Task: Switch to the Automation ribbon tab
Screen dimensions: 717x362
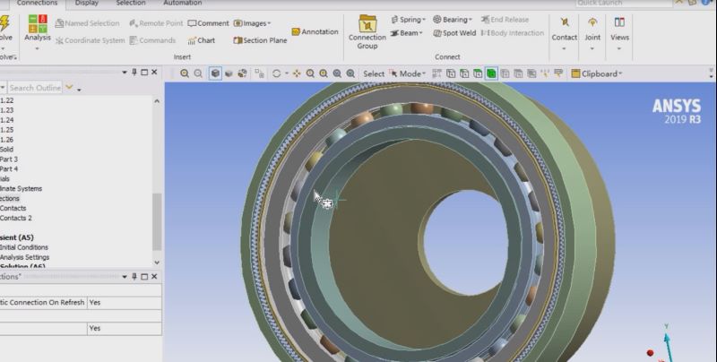Action: click(x=183, y=4)
